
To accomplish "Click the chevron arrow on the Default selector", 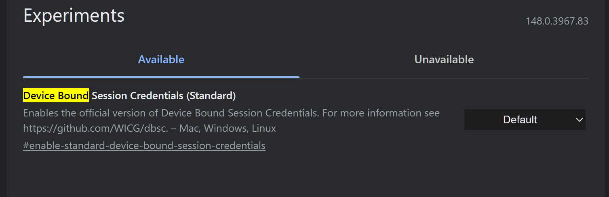I will pos(579,120).
